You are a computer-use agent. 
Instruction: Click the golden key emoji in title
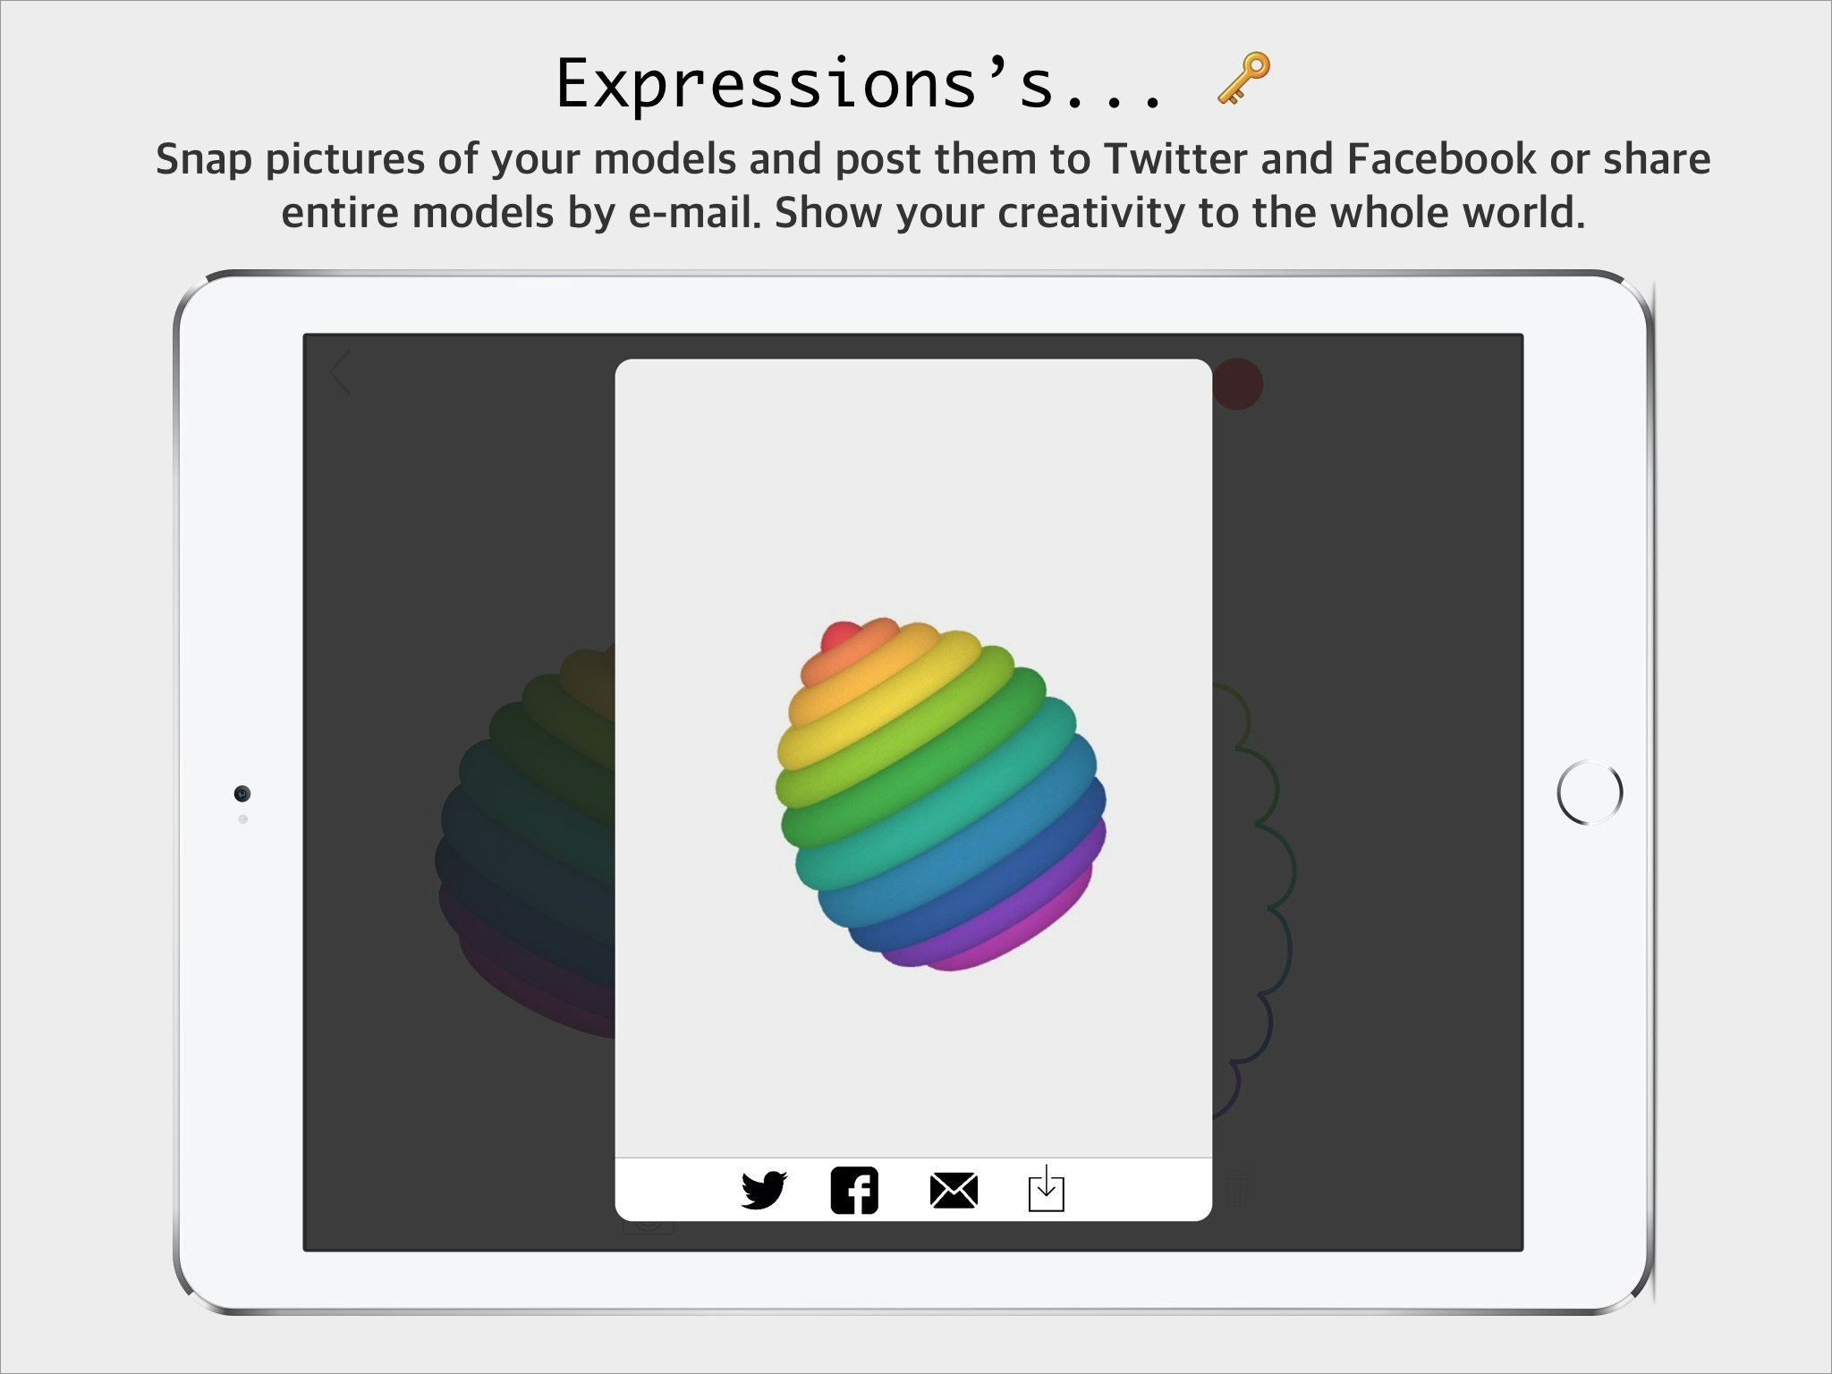[x=1243, y=79]
